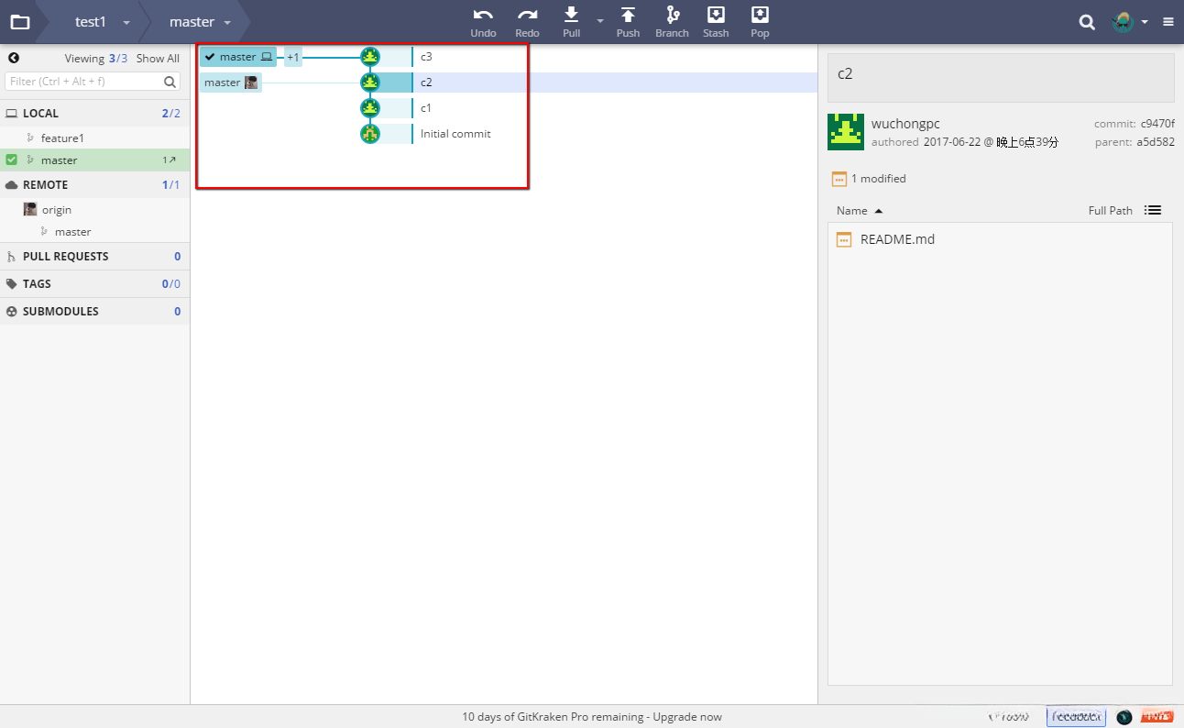Click the wuchongpc author name
1184x728 pixels.
(x=905, y=124)
